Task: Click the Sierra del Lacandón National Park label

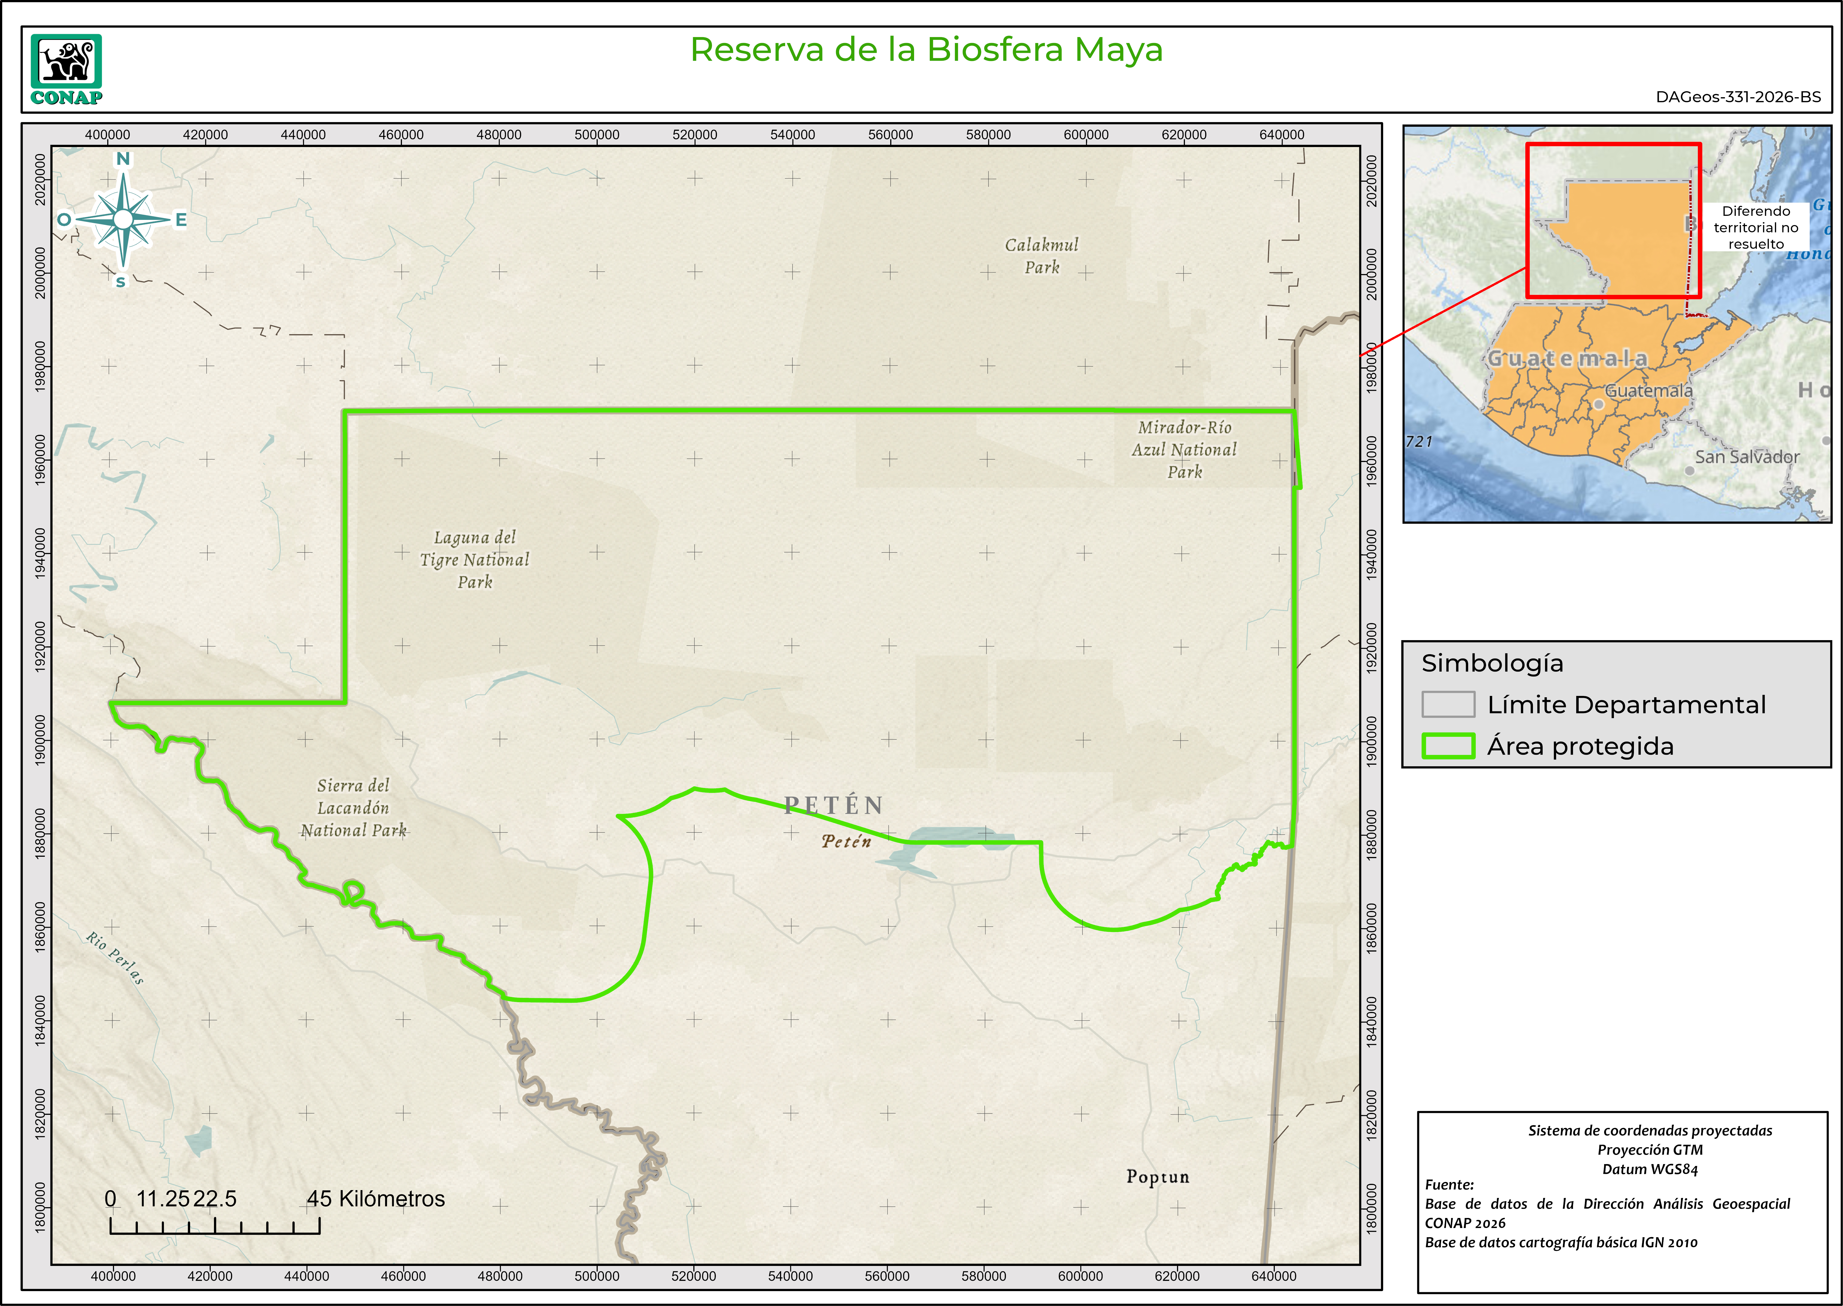Action: pos(354,807)
